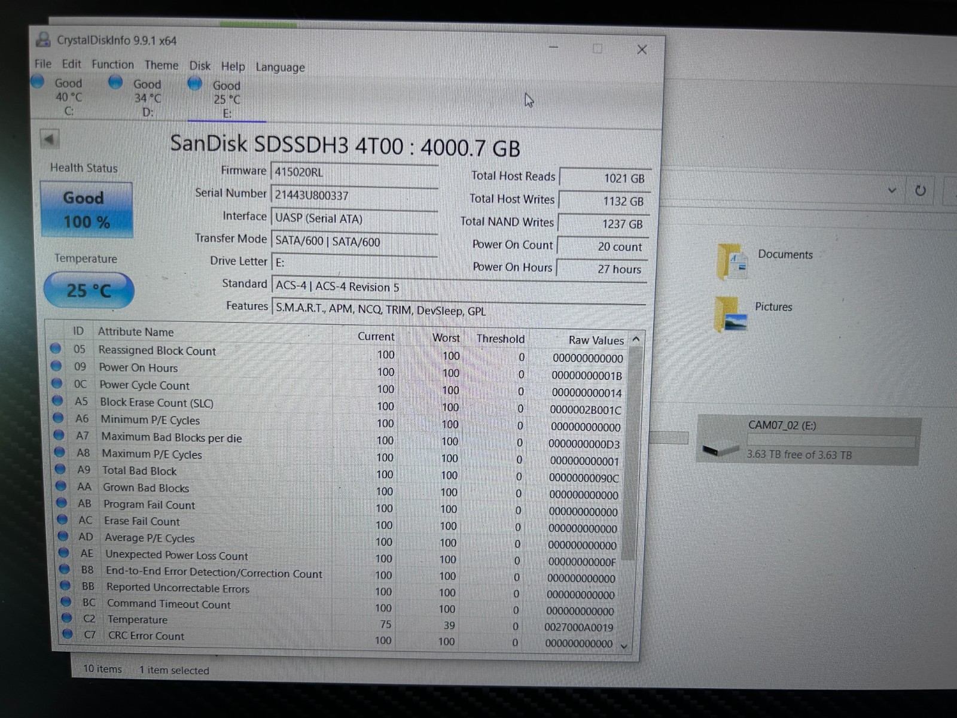This screenshot has width=957, height=718.
Task: Open the File menu
Action: tap(43, 63)
